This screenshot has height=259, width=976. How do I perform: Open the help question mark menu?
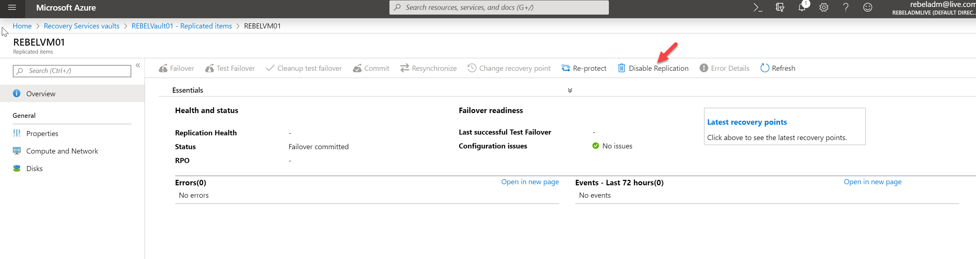click(x=846, y=8)
